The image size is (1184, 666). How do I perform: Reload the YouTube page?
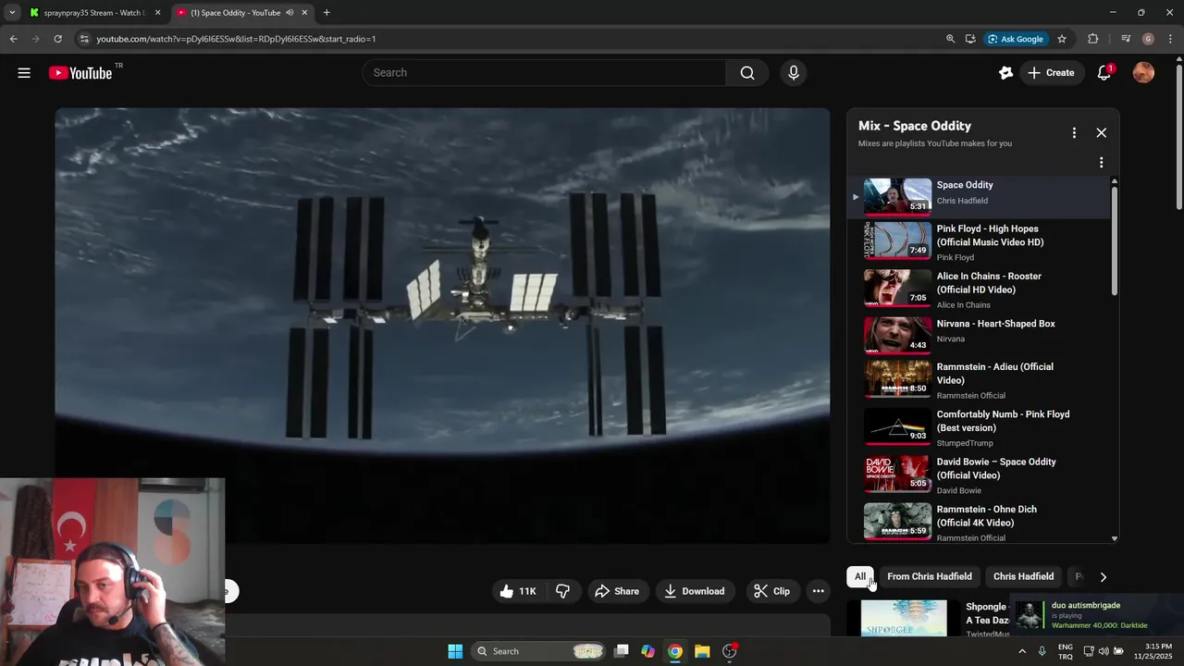tap(57, 39)
